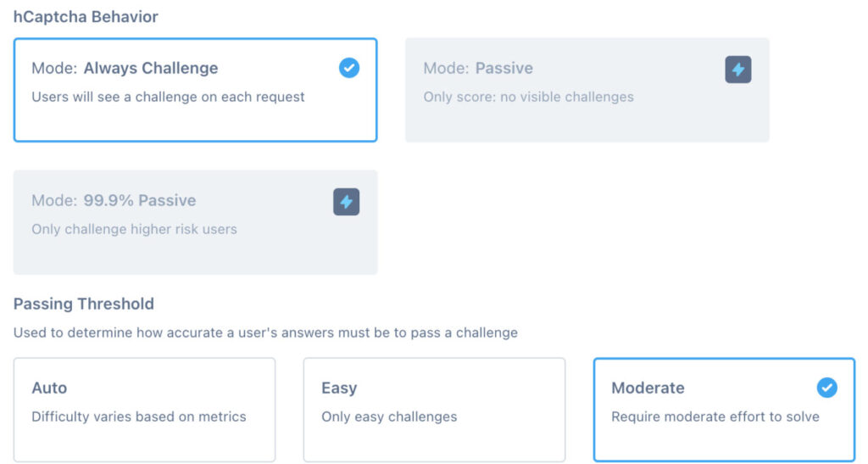Click "Require moderate effort to solve" text

715,416
